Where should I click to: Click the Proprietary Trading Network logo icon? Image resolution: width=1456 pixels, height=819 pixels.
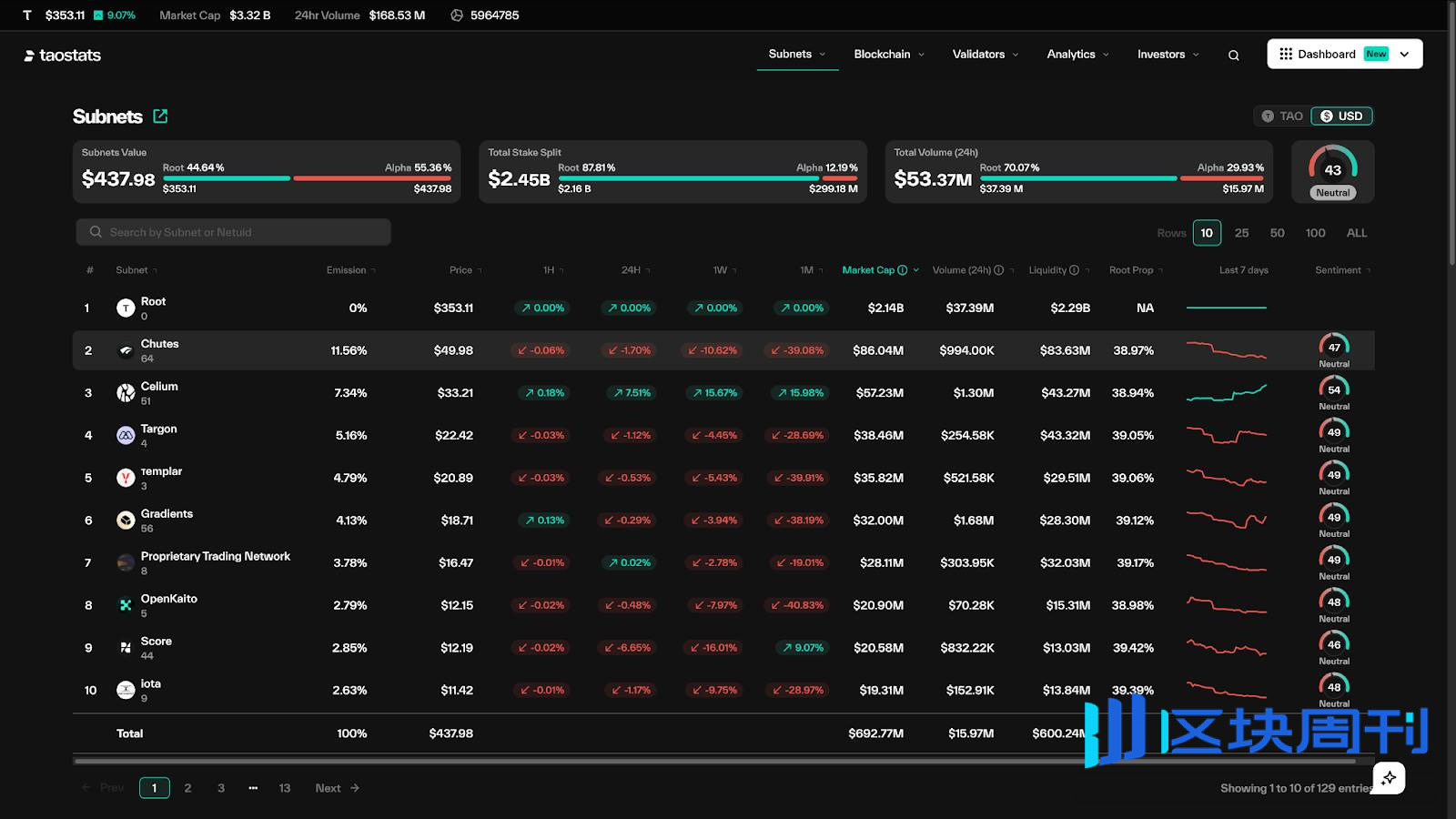tap(126, 563)
